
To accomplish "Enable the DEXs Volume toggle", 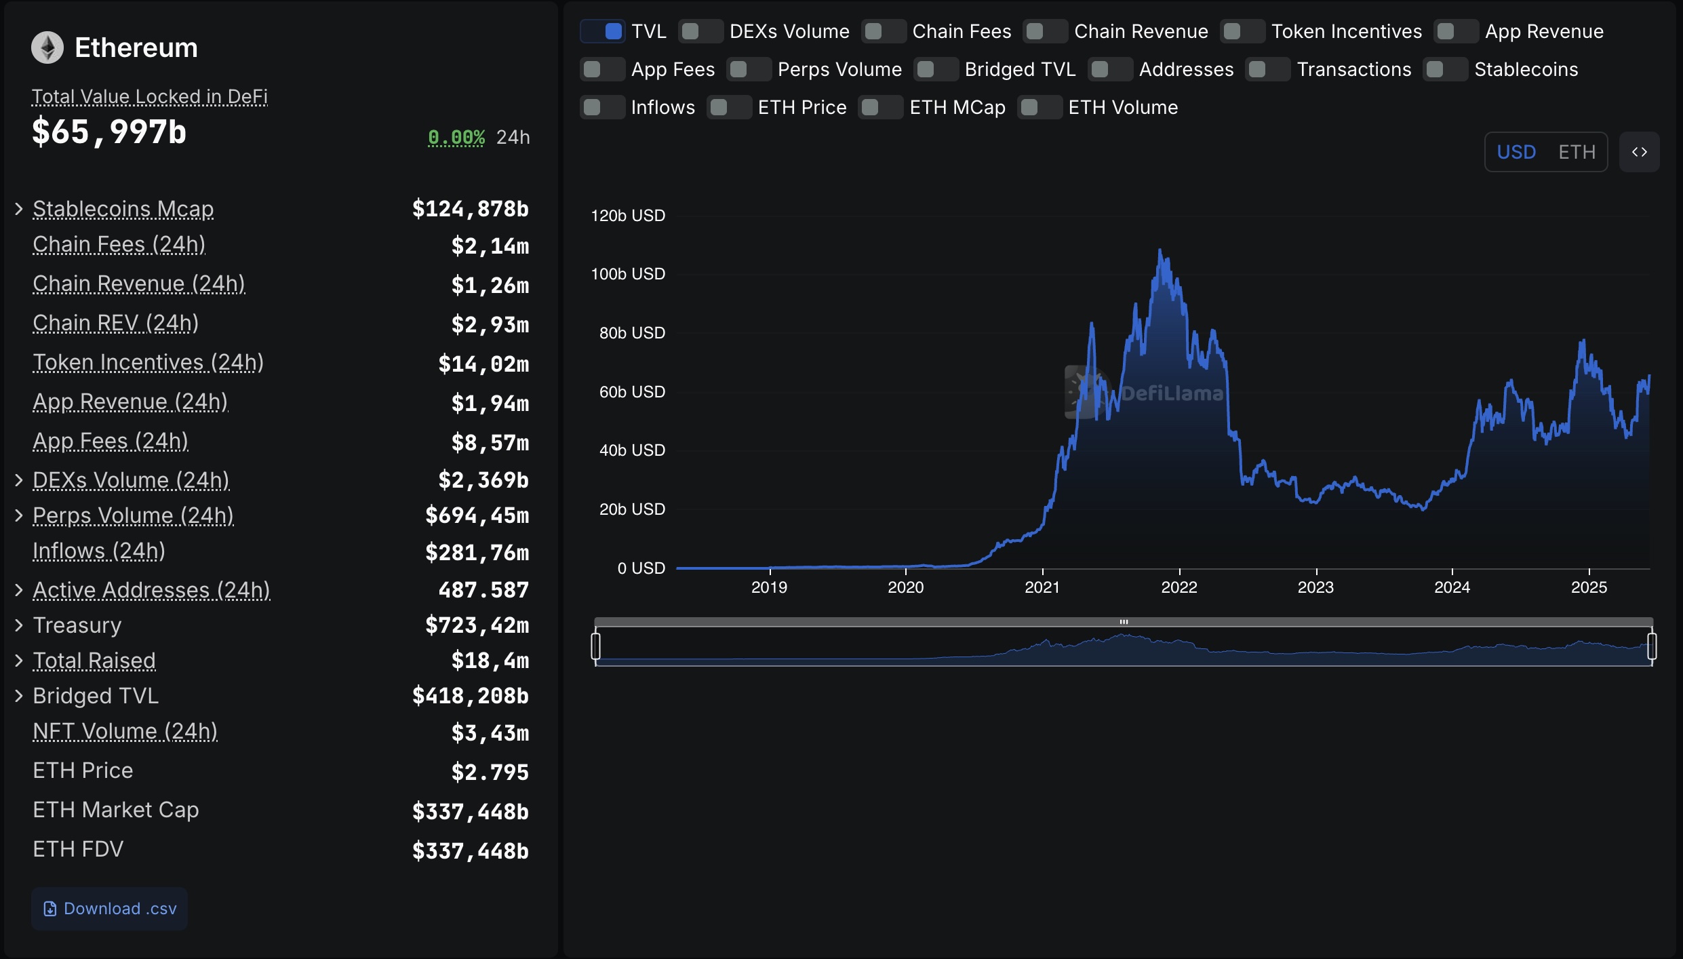I will [x=700, y=31].
